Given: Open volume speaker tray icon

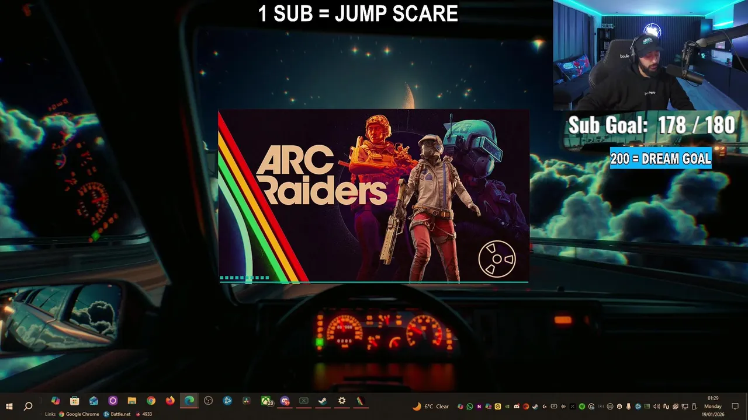Looking at the screenshot, I should pos(657,407).
